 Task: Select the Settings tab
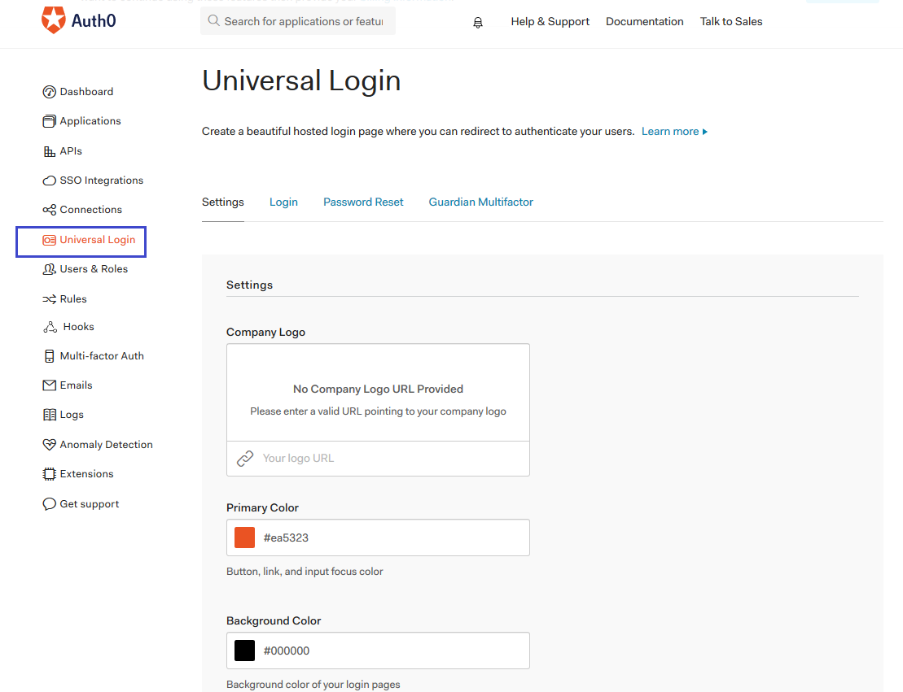(223, 202)
